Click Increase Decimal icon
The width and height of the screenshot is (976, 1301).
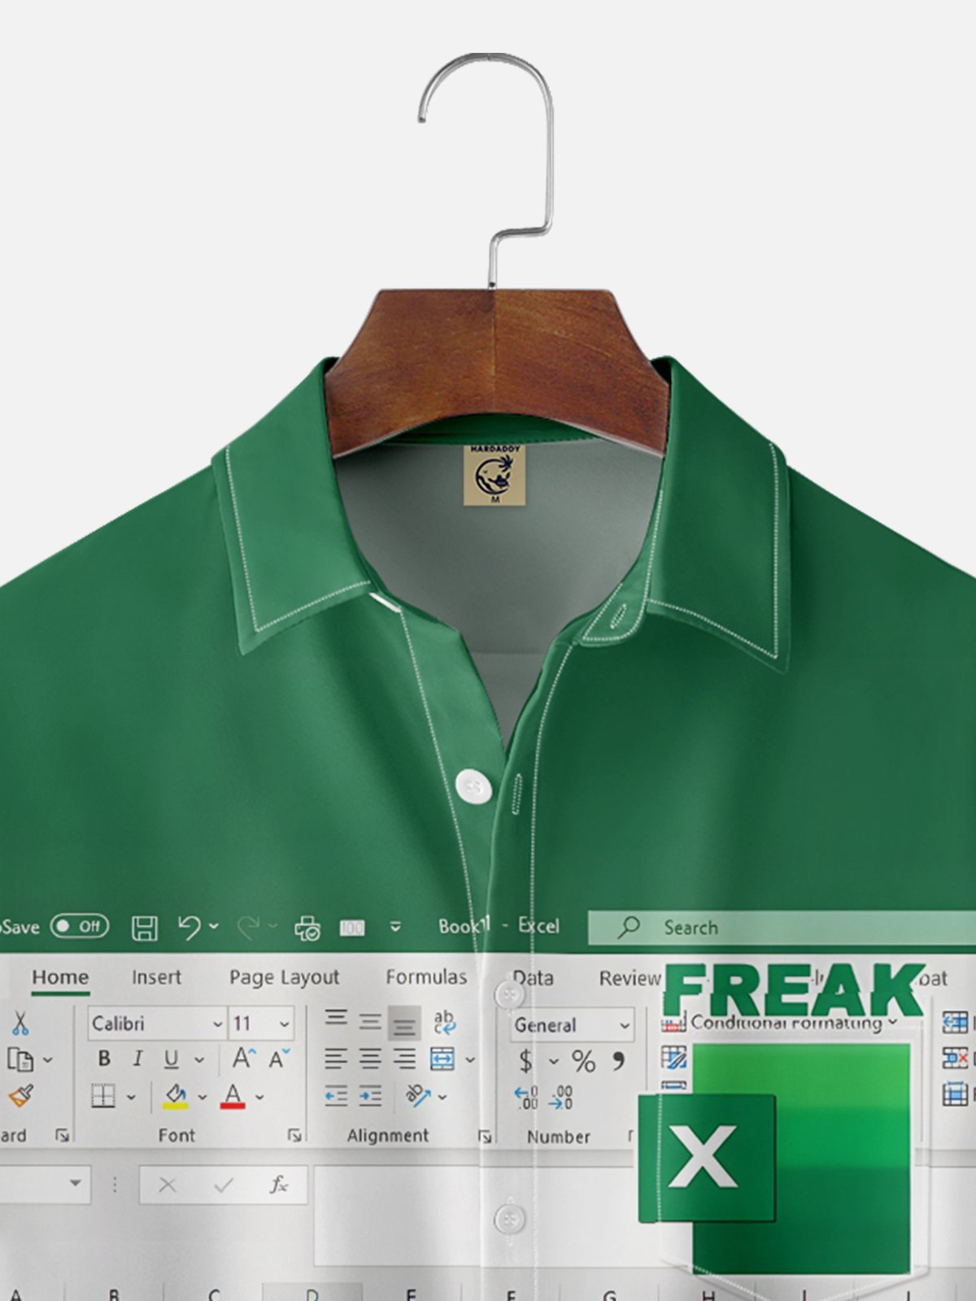click(526, 1098)
